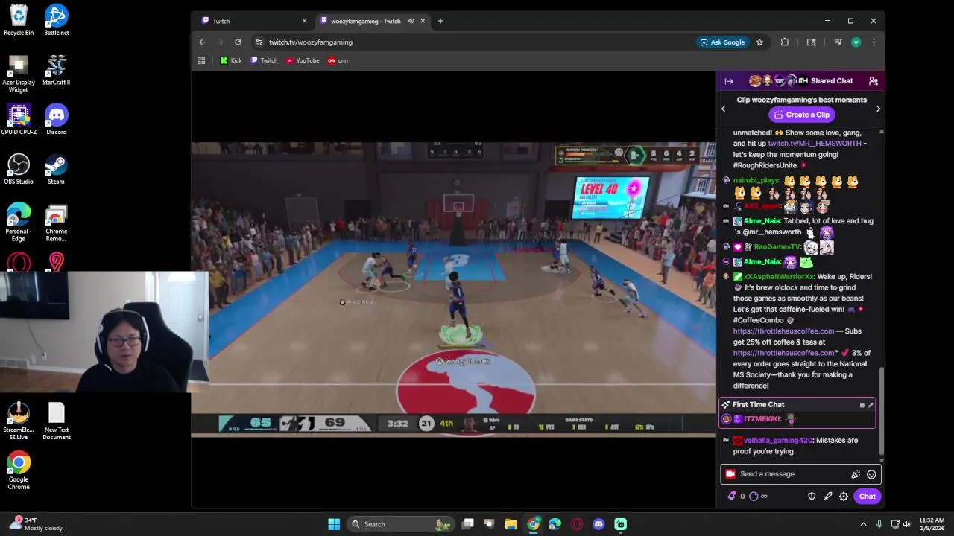Select the Google Chrome desktop shortcut
Viewport: 954px width, 536px height.
(x=19, y=471)
